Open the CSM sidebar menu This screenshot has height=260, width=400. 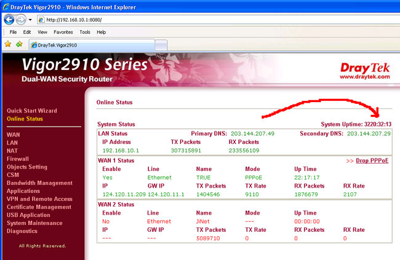(13, 175)
